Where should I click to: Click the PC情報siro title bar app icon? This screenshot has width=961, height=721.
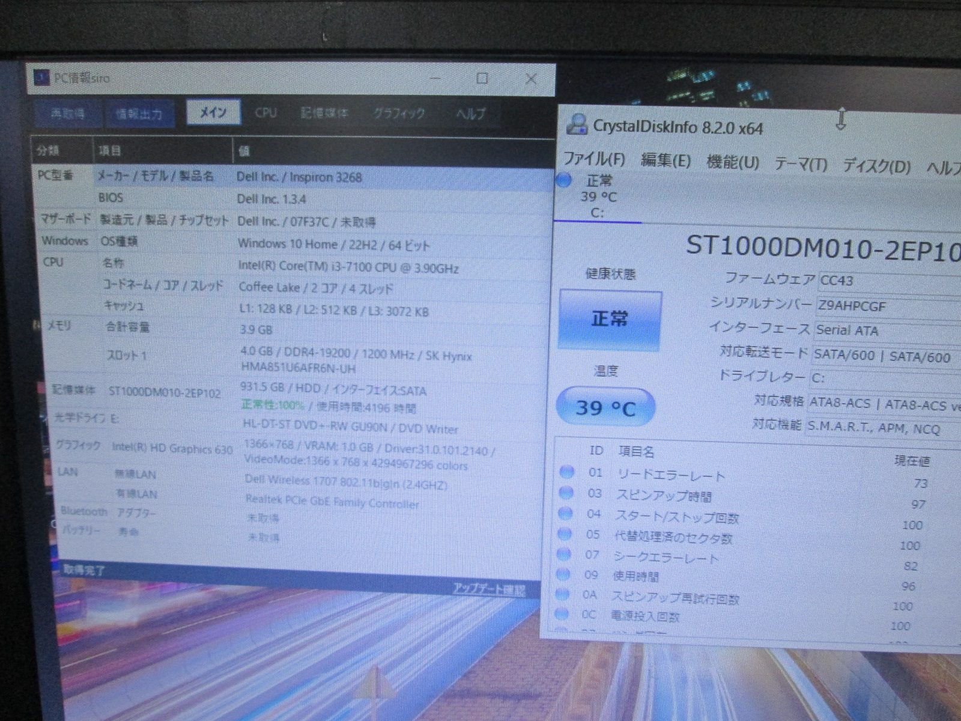[41, 78]
